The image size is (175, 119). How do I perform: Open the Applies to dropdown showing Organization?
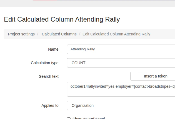pyautogui.click(x=121, y=105)
